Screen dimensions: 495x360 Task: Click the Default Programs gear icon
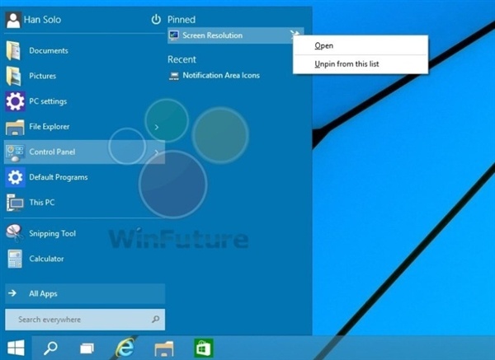[x=15, y=177]
